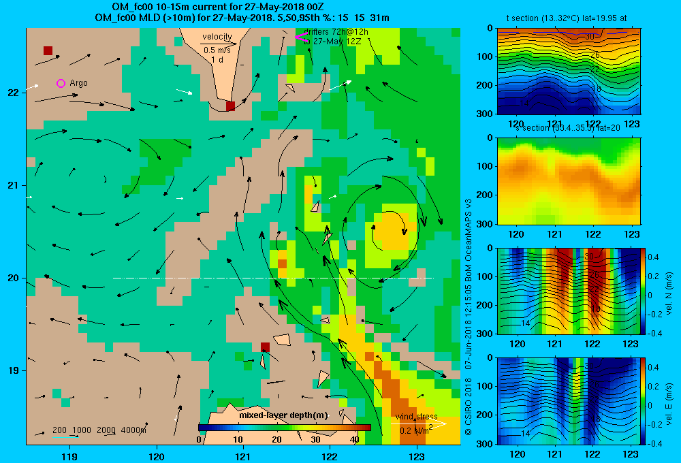The width and height of the screenshot is (681, 463).
Task: Click the magenta drifter arrowhead marker
Action: [301, 37]
